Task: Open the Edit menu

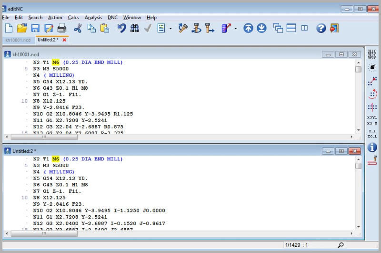Action: 19,18
